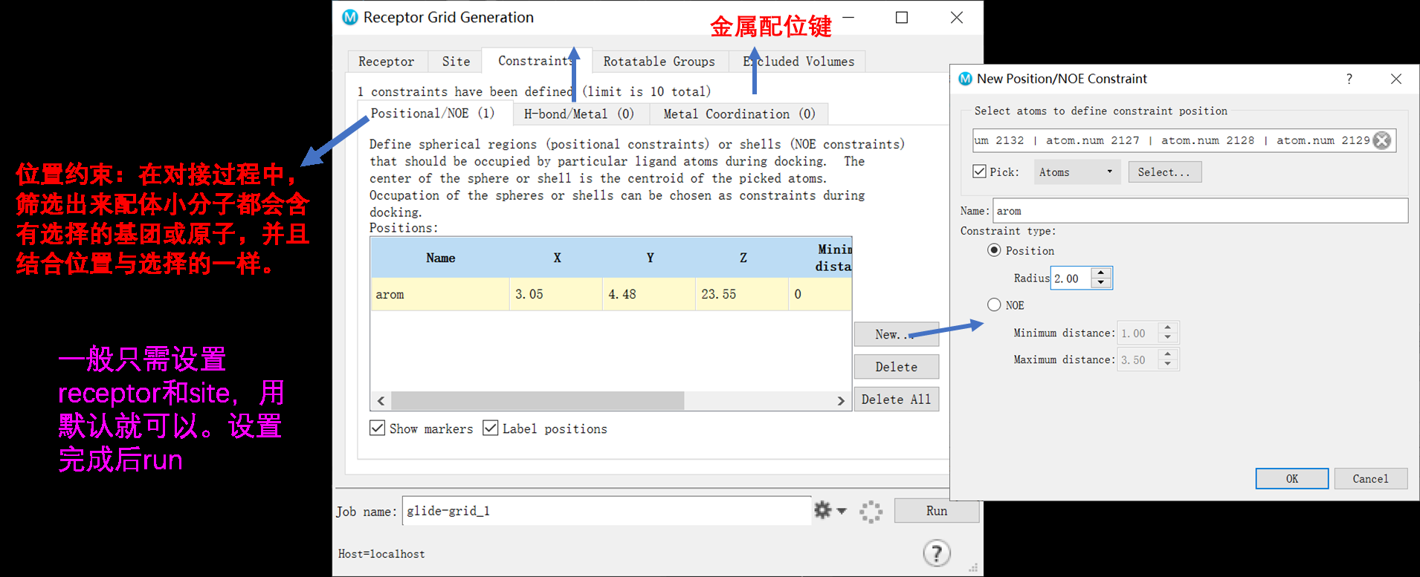Toggle Show markers checkbox

[x=378, y=428]
